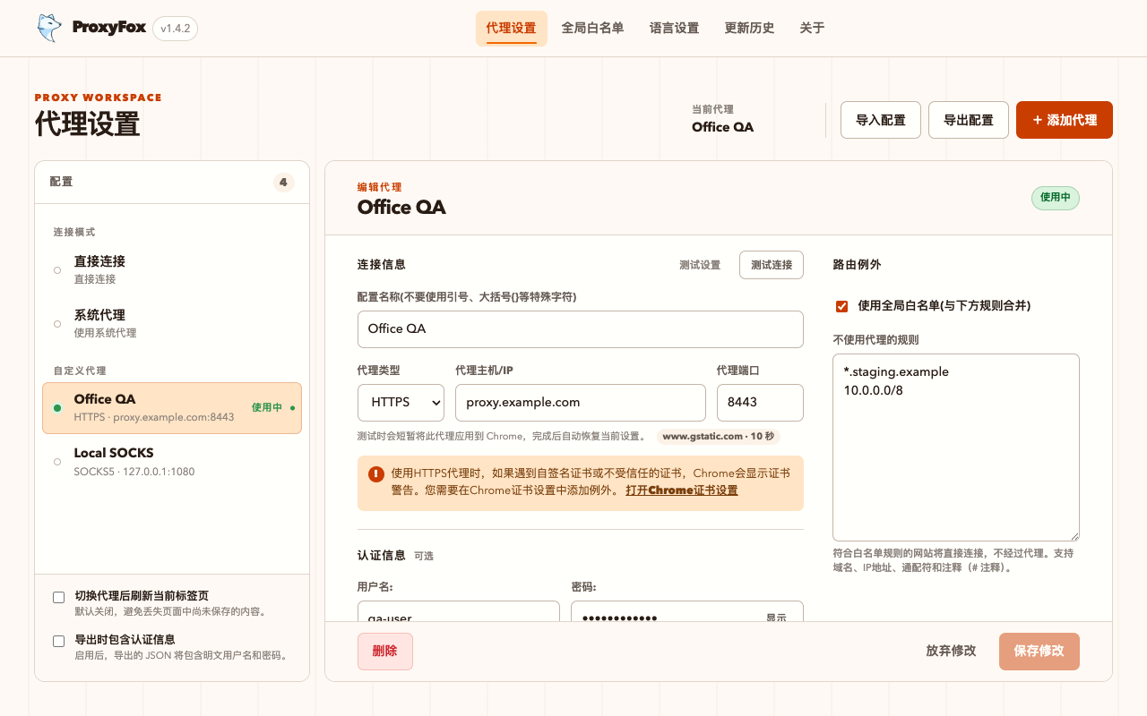This screenshot has height=716, width=1147.
Task: Click the 使用中 status badge in editor header
Action: [1056, 198]
